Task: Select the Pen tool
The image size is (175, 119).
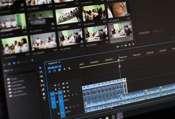Action: coord(43,89)
